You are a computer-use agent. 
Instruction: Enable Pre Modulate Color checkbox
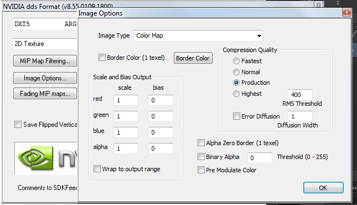(201, 170)
